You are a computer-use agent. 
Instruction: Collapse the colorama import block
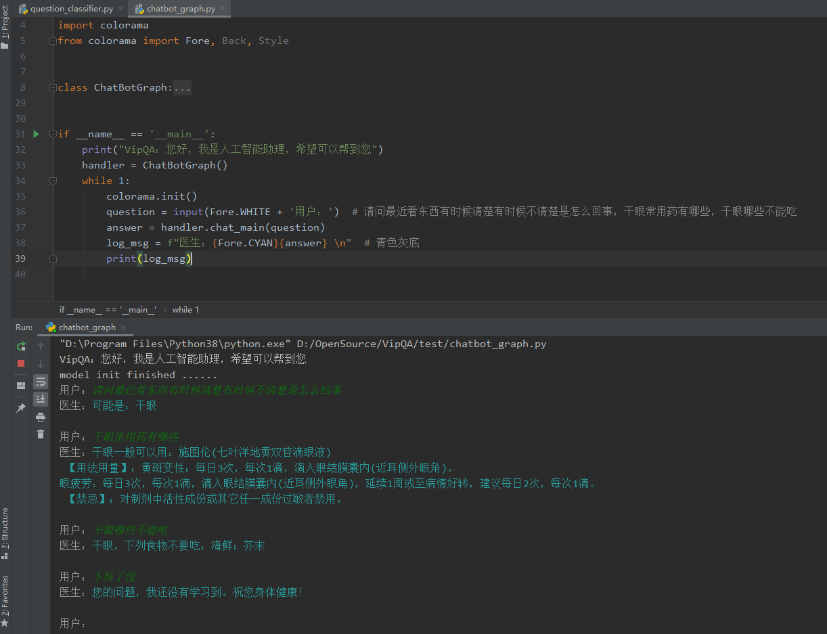point(53,41)
